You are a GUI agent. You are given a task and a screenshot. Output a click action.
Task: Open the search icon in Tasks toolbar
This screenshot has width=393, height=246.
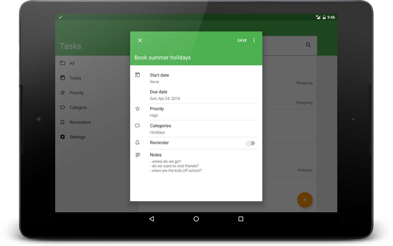pos(308,45)
